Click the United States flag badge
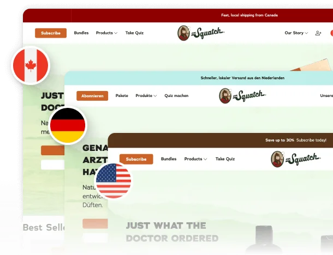Viewport: 333px width, 255px height. click(x=114, y=181)
